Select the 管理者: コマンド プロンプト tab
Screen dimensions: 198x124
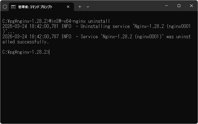[x=35, y=7]
